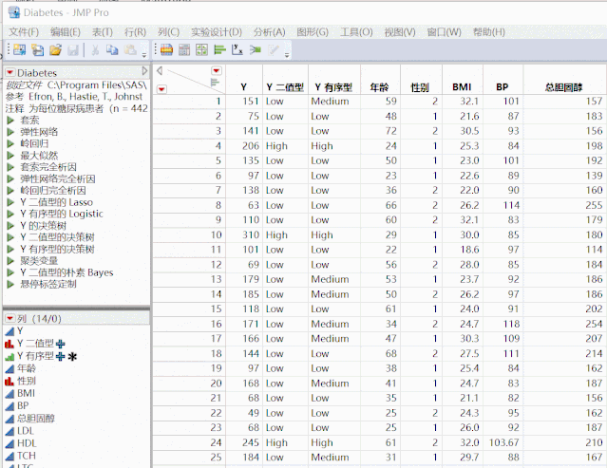The height and width of the screenshot is (468, 607).
Task: Run the Y 的决策树 script green triangle
Action: click(9, 225)
